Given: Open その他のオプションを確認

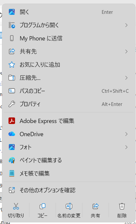Looking at the screenshot, I should 69,190.
